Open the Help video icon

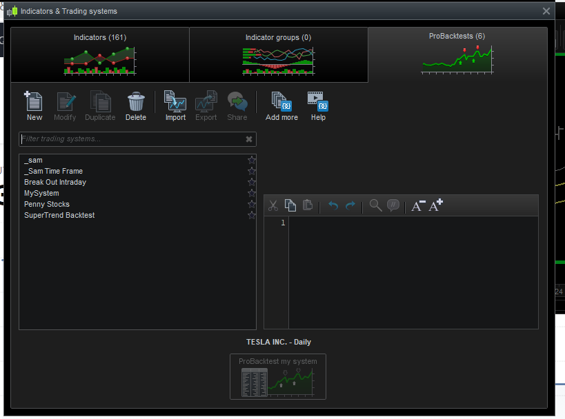(x=318, y=106)
